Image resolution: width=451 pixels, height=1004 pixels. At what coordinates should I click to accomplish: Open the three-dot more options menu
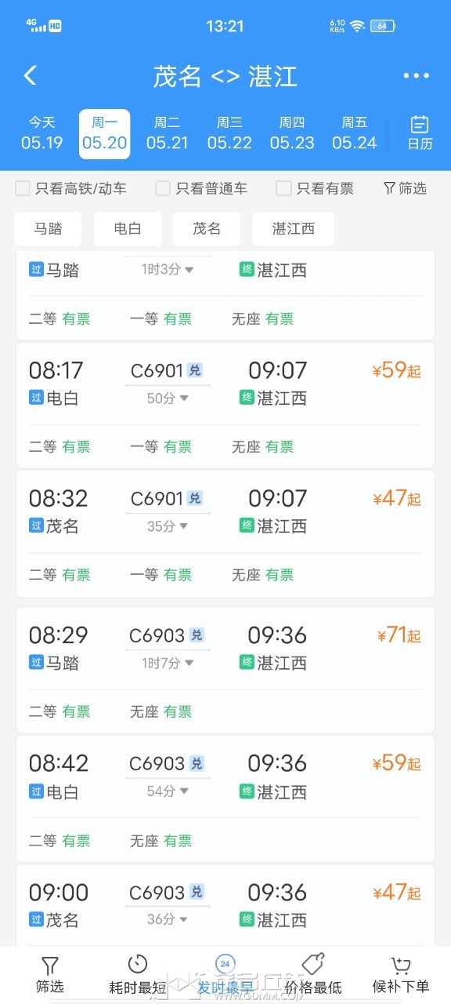click(416, 76)
